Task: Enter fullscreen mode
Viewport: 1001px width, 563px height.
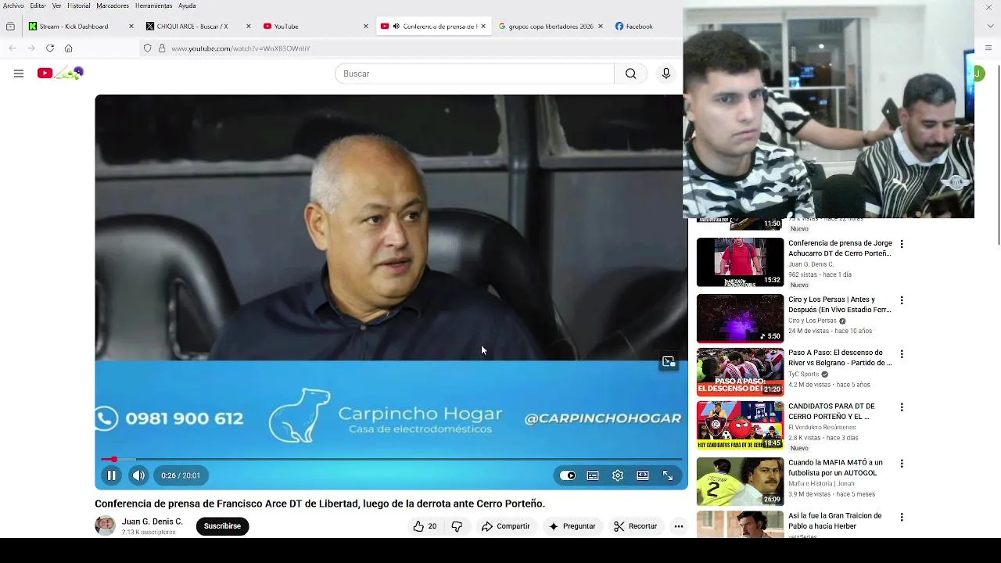Action: pos(668,475)
